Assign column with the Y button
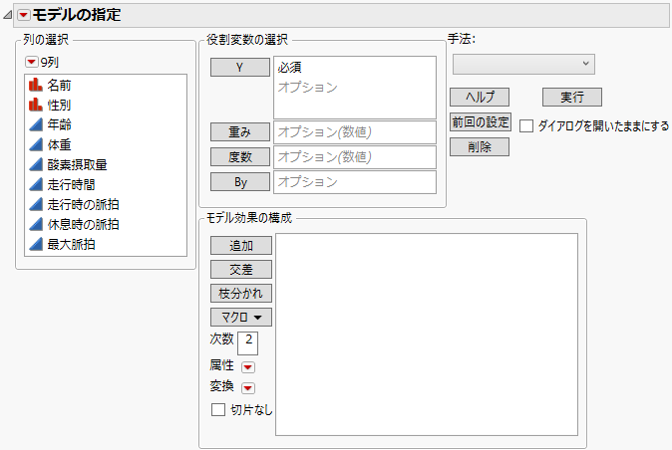 [x=240, y=68]
